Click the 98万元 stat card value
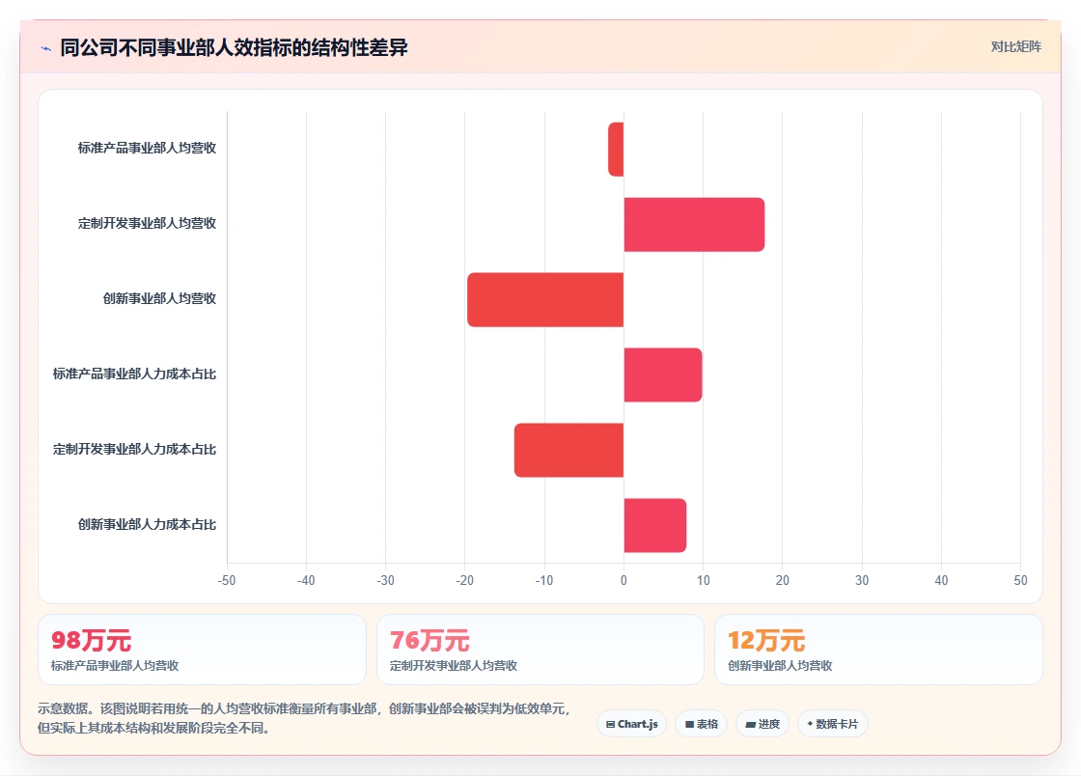Viewport: 1081px width, 776px height. (91, 640)
